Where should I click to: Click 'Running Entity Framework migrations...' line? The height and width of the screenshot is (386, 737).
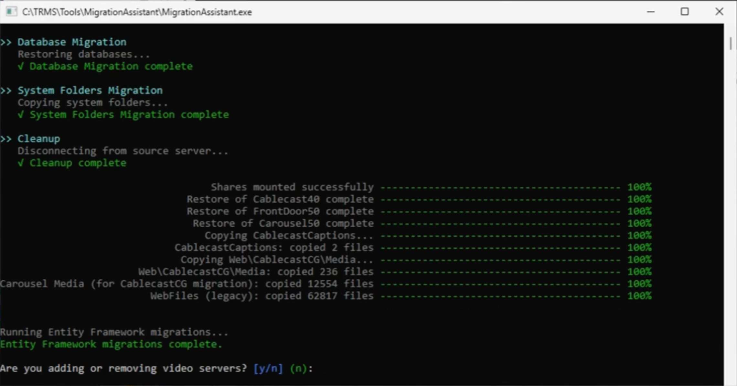tap(114, 332)
